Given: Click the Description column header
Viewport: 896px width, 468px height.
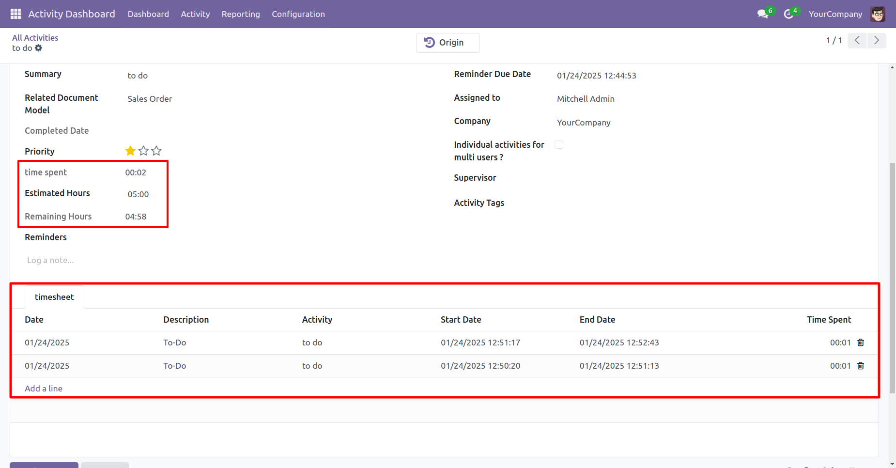Looking at the screenshot, I should pyautogui.click(x=186, y=320).
